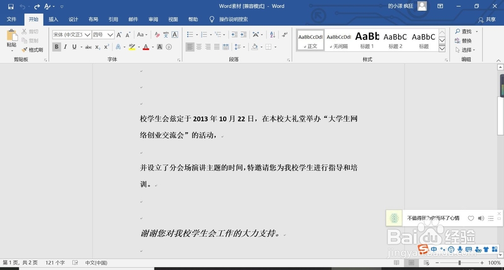Decrease paragraph indent
Screen dimensions: 504x270
(235, 35)
